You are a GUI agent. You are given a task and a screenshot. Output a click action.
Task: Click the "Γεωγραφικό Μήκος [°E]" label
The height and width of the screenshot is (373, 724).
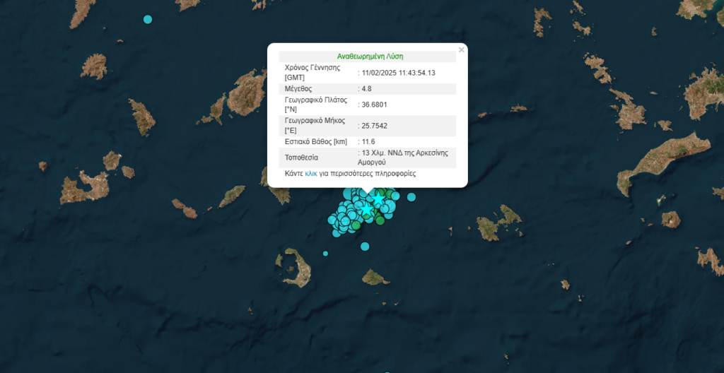(x=314, y=126)
